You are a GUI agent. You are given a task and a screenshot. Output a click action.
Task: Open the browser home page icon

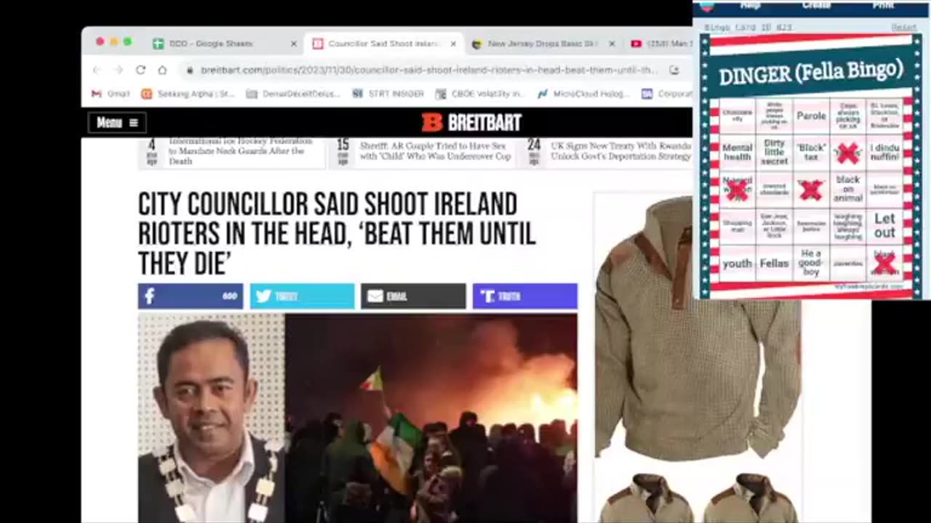[x=162, y=70]
